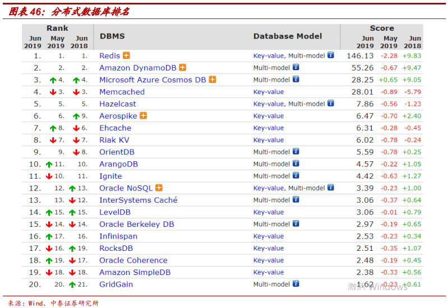This screenshot has height=308, width=447.
Task: Open the Amazon SimpleDB link
Action: [135, 272]
